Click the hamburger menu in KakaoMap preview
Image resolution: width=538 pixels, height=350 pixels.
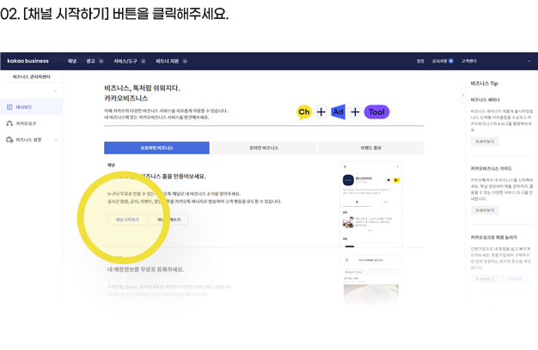coord(346,260)
